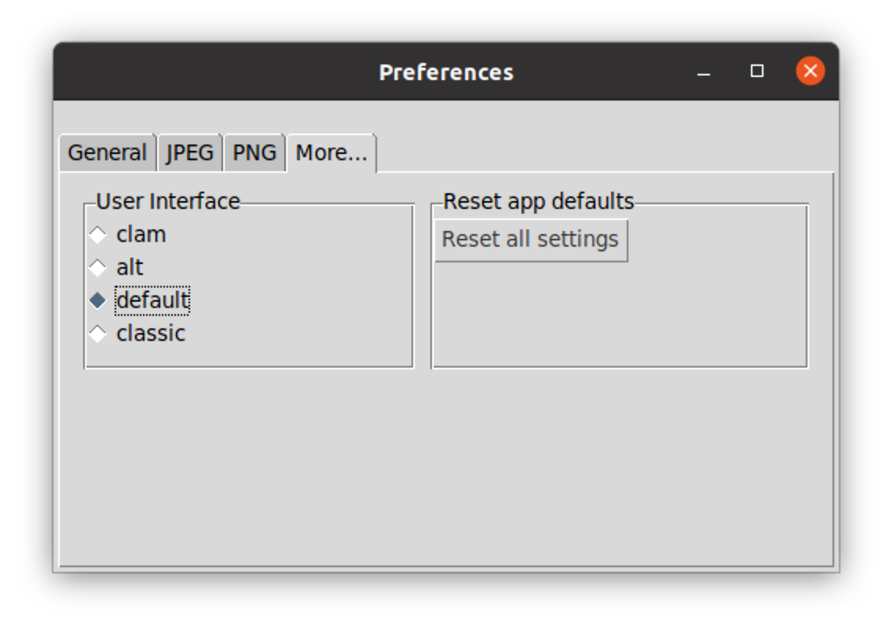Click the User Interface group label
Viewport: 886px width, 619px height.
167,201
